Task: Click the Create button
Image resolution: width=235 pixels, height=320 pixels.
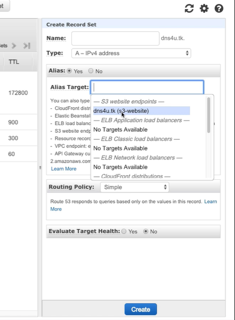Action: tap(140, 309)
